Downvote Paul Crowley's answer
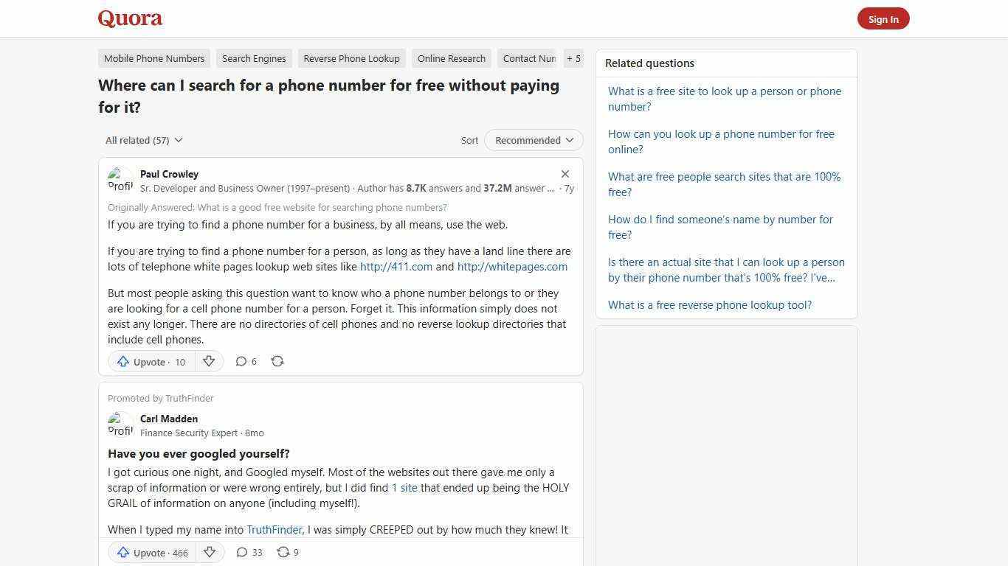The height and width of the screenshot is (566, 1008). 209,361
